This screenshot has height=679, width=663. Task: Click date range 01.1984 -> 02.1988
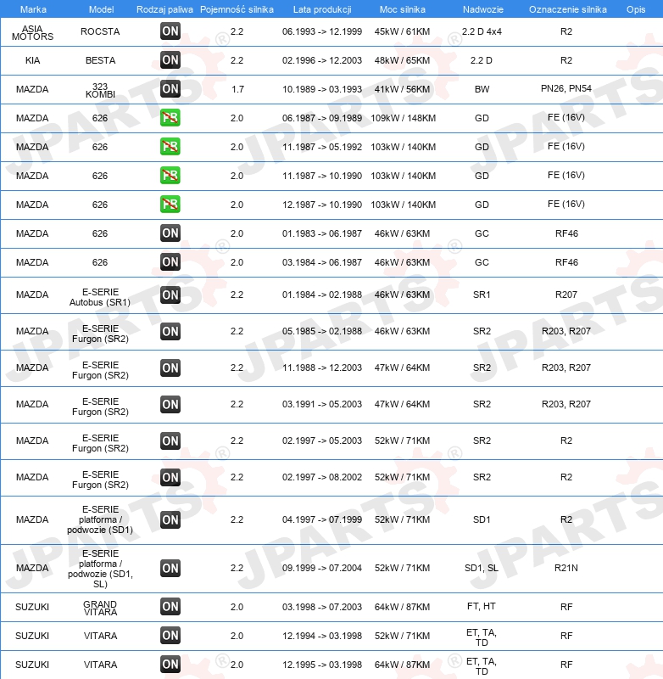[x=322, y=295]
